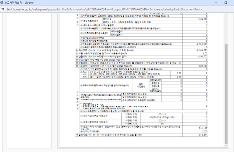Click the inner scrollbar track above the thumb
This screenshot has width=234, height=152.
(x=226, y=29)
